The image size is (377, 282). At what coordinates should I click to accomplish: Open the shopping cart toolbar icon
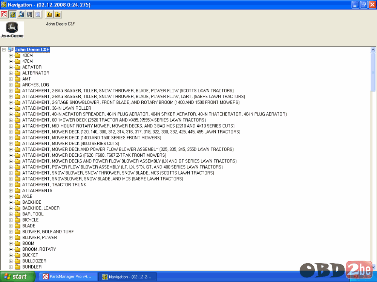[x=29, y=14]
